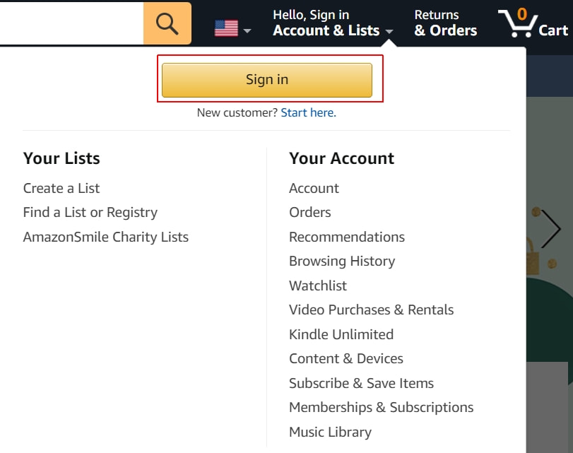The image size is (573, 453).
Task: View AmazonSmile Charity Lists
Action: pos(106,237)
